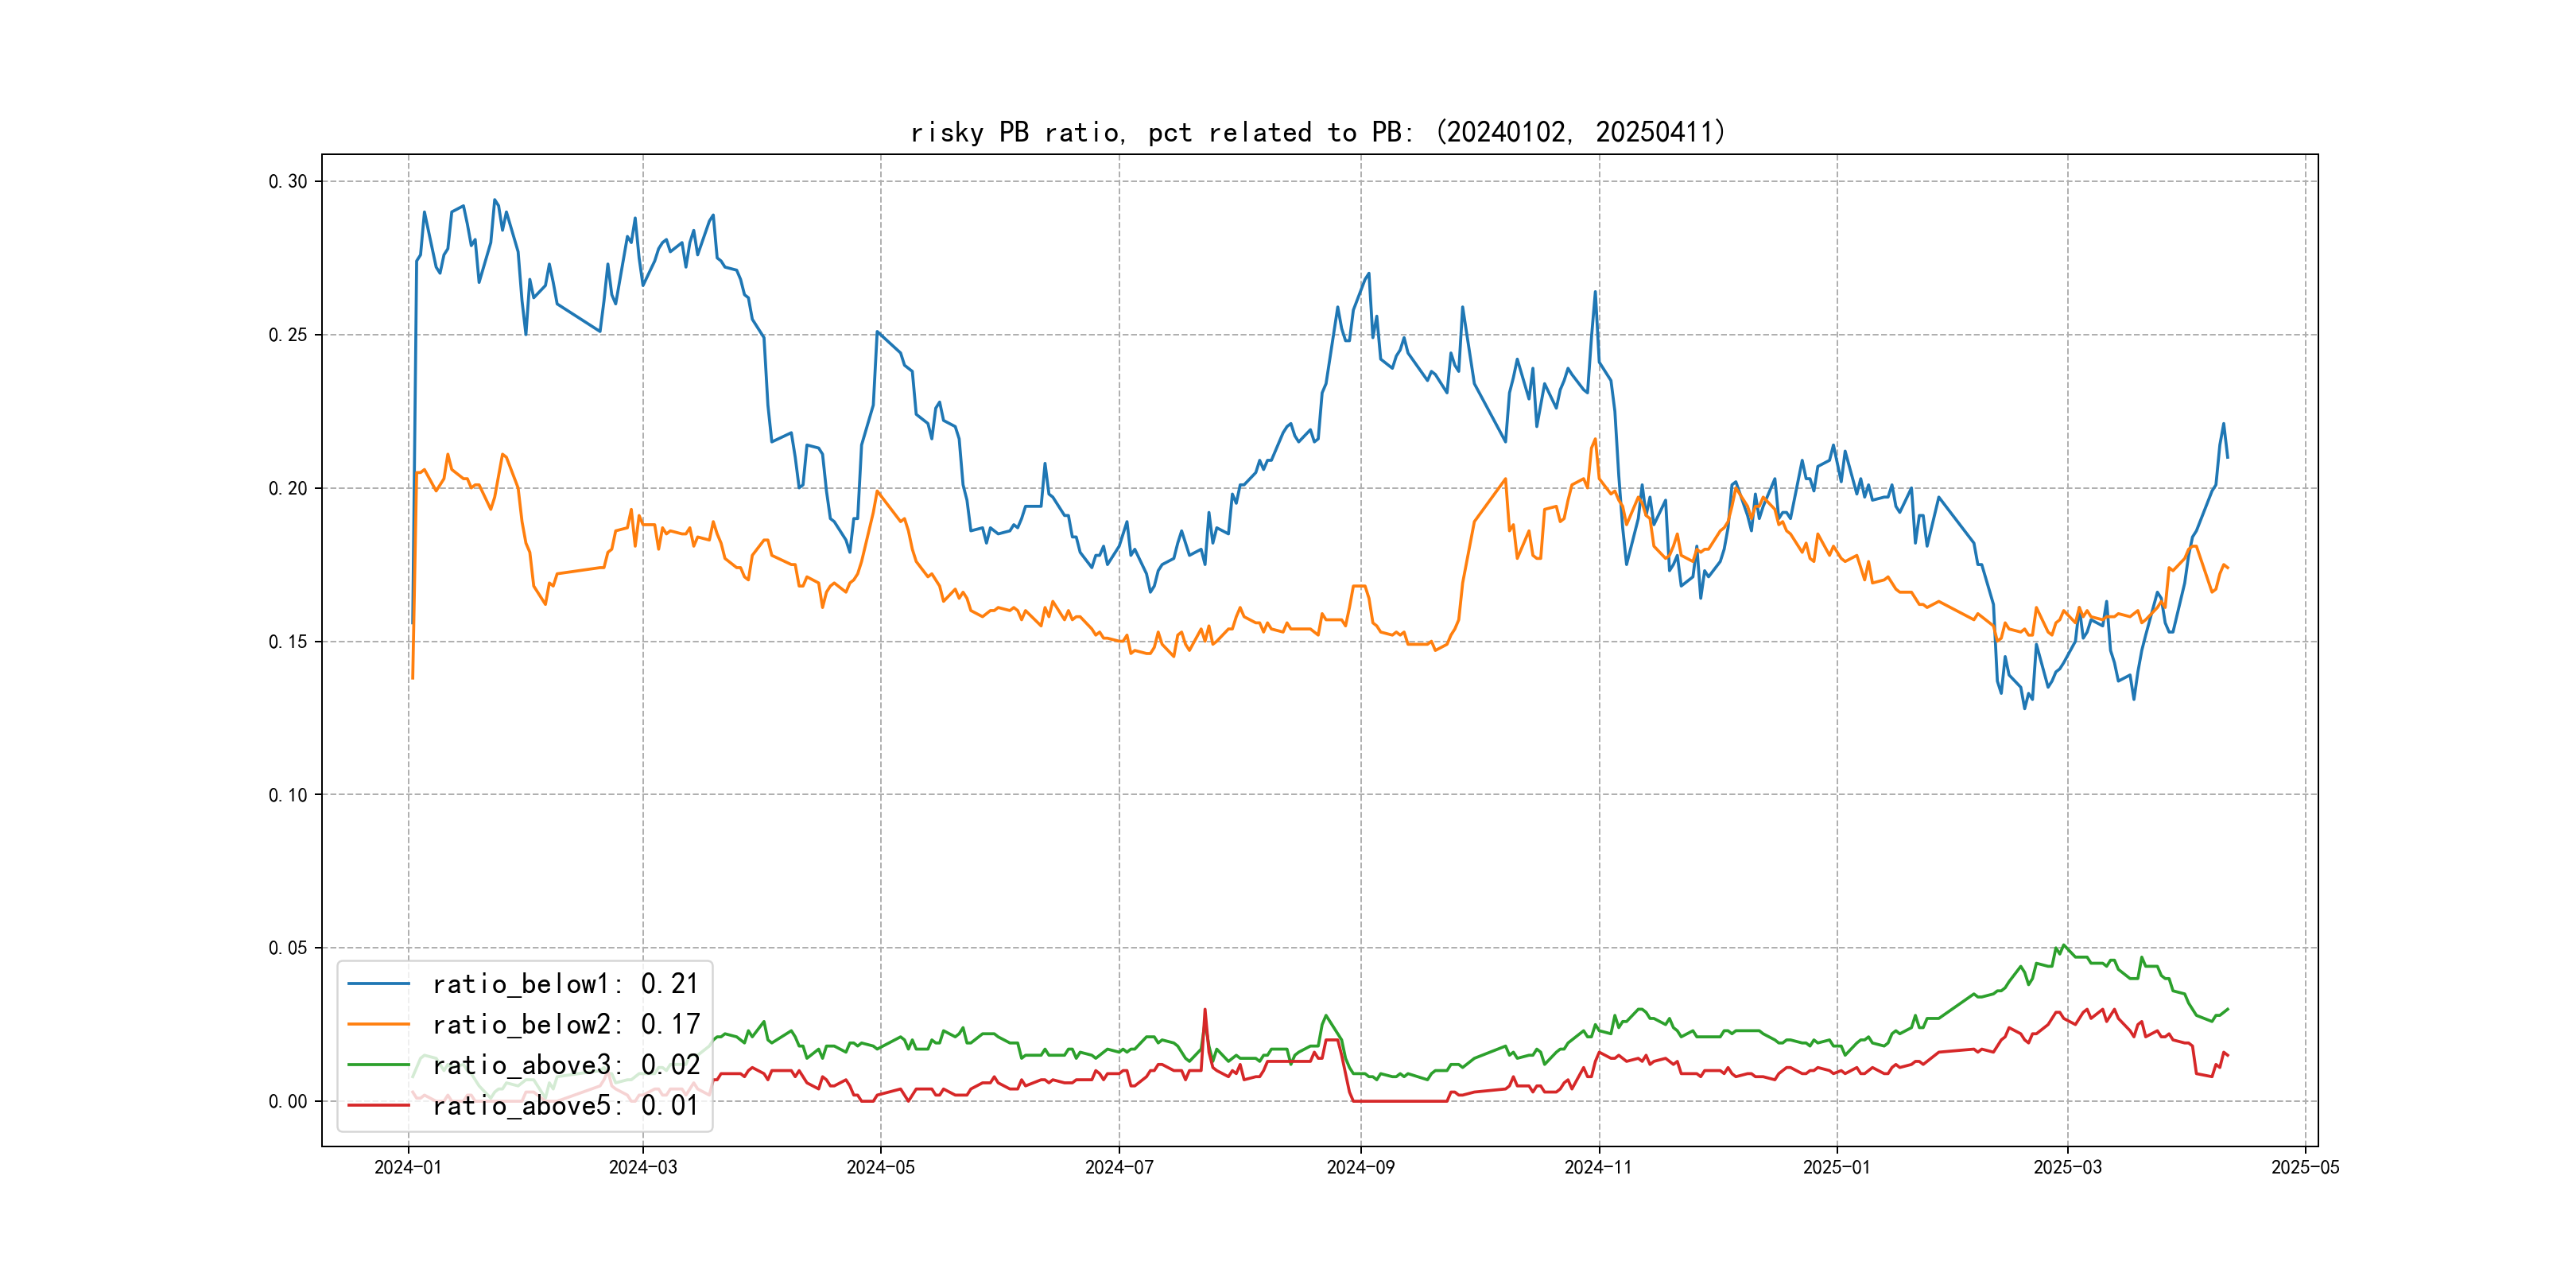Viewport: 2576px width, 1288px height.
Task: Click the 2024-05 x-axis tick label
Action: point(880,1167)
